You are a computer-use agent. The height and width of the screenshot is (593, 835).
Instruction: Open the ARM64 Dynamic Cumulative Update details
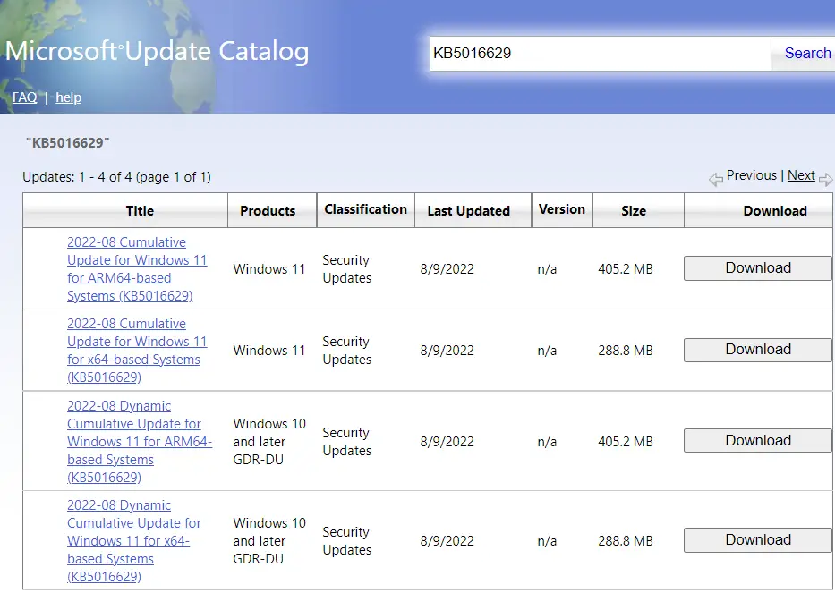pos(140,441)
